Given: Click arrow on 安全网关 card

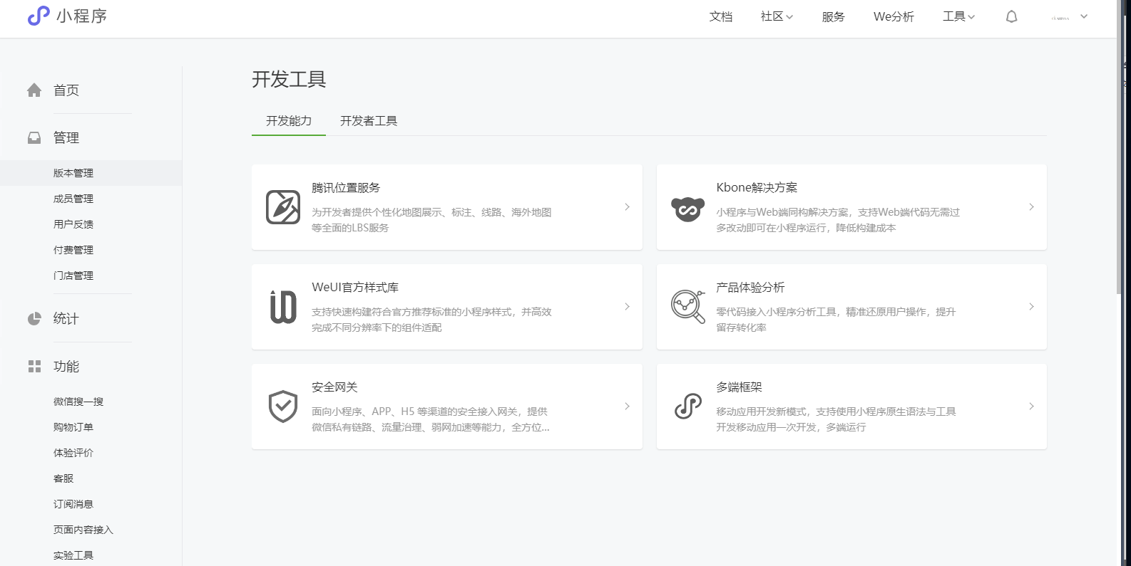Looking at the screenshot, I should (627, 407).
